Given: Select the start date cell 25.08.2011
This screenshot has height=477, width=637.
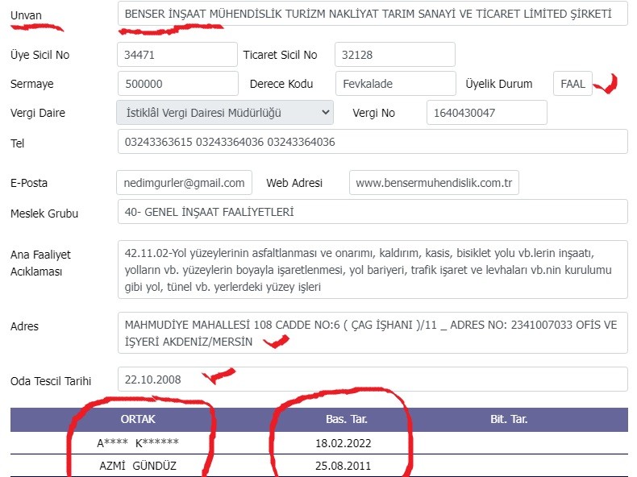Looking at the screenshot, I should (343, 466).
